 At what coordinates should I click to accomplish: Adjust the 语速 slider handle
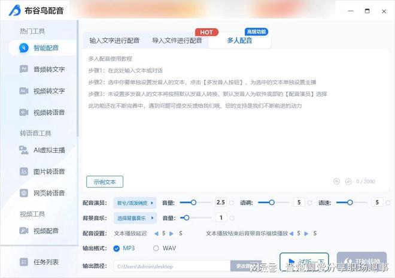point(350,203)
